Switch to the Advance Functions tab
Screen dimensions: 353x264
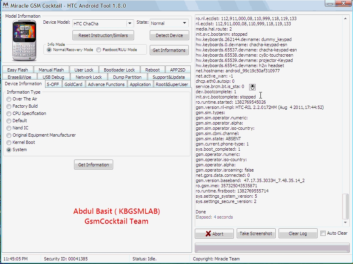tap(106, 84)
